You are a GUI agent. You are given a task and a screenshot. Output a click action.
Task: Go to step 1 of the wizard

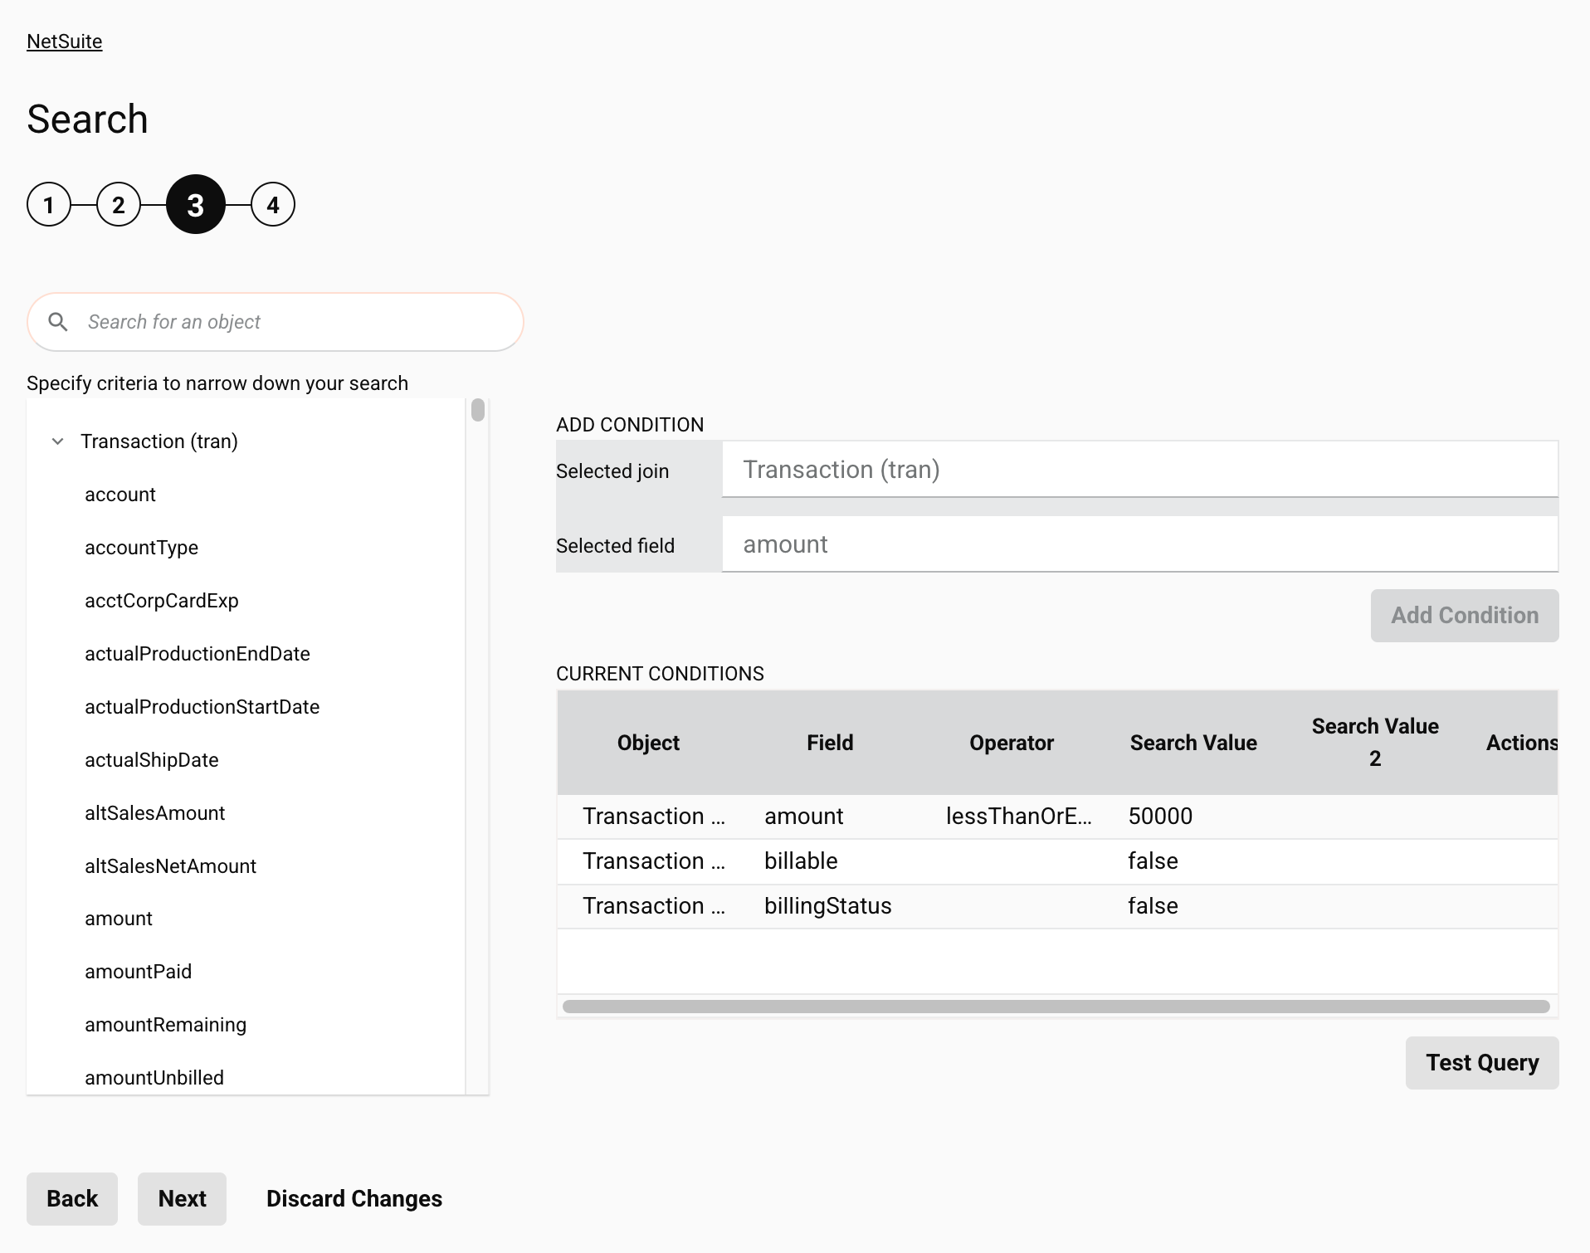pyautogui.click(x=49, y=205)
